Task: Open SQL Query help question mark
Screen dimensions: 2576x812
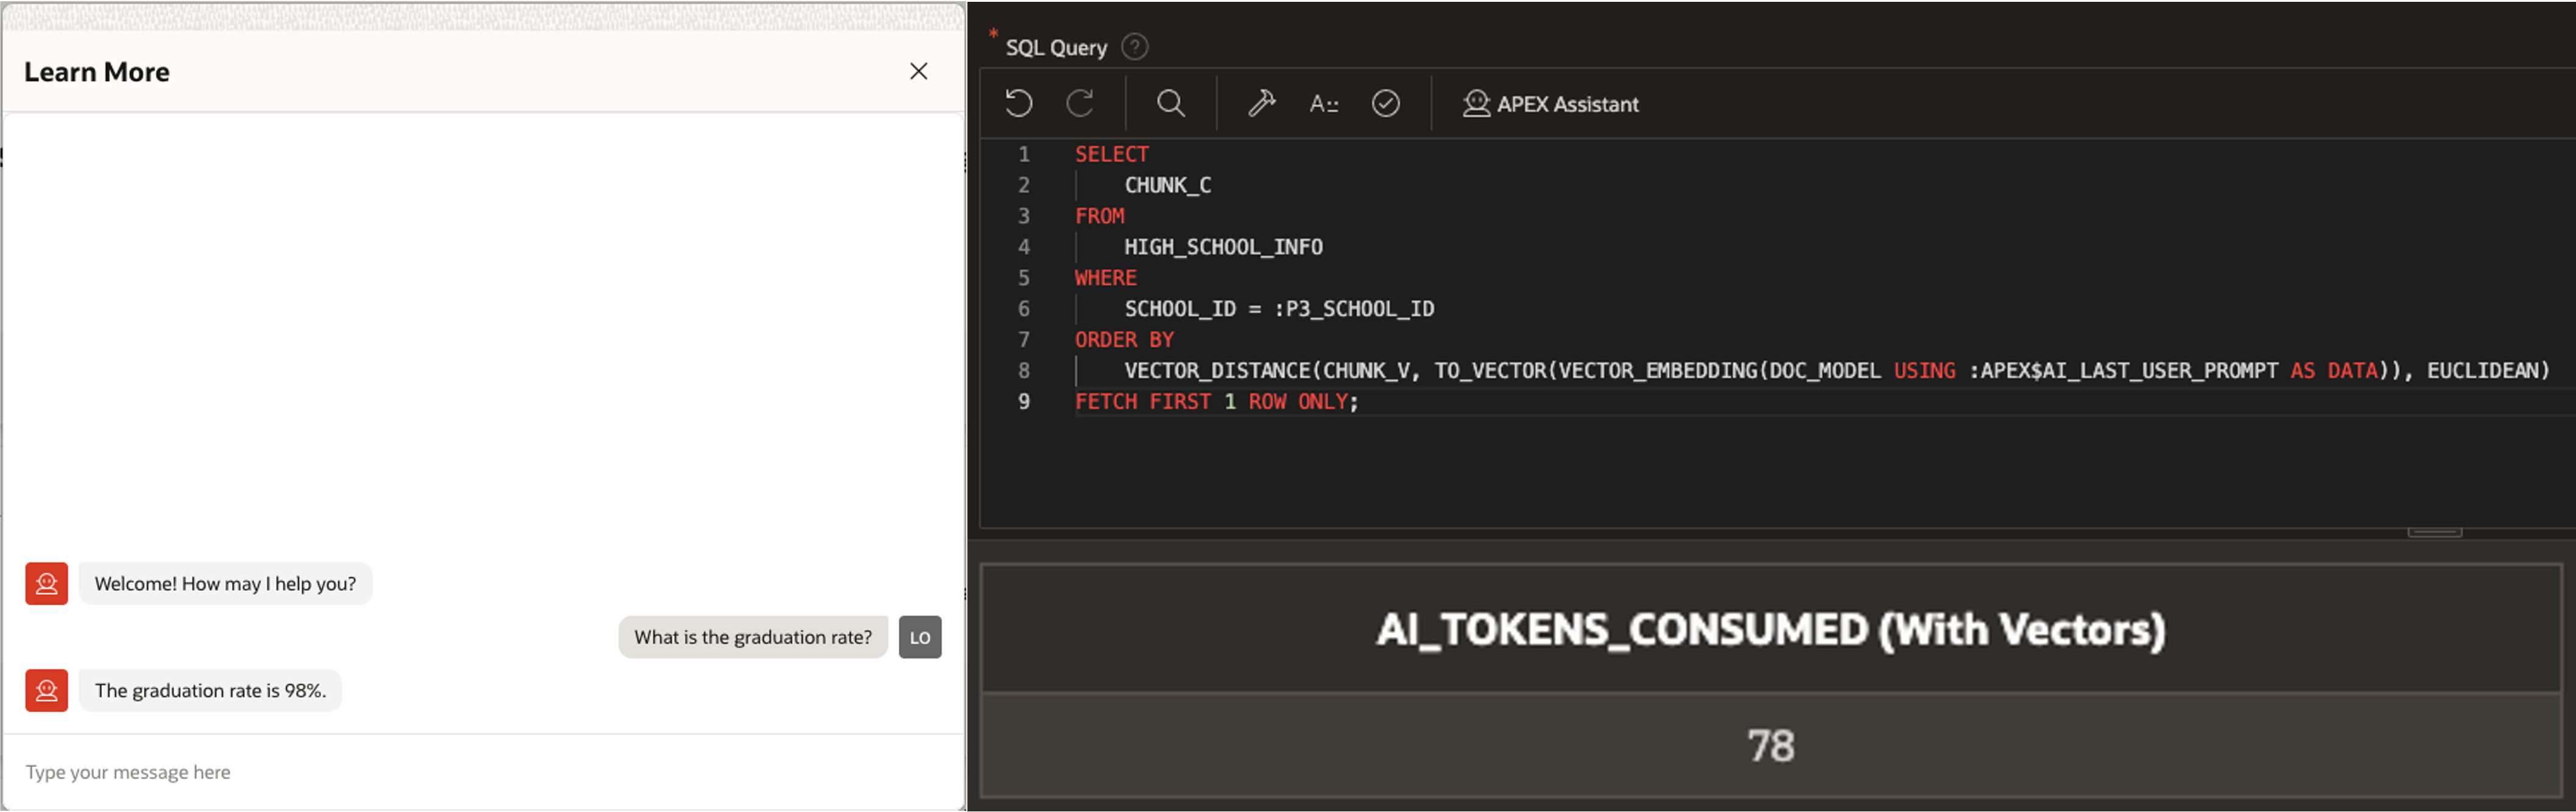Action: (x=1134, y=47)
